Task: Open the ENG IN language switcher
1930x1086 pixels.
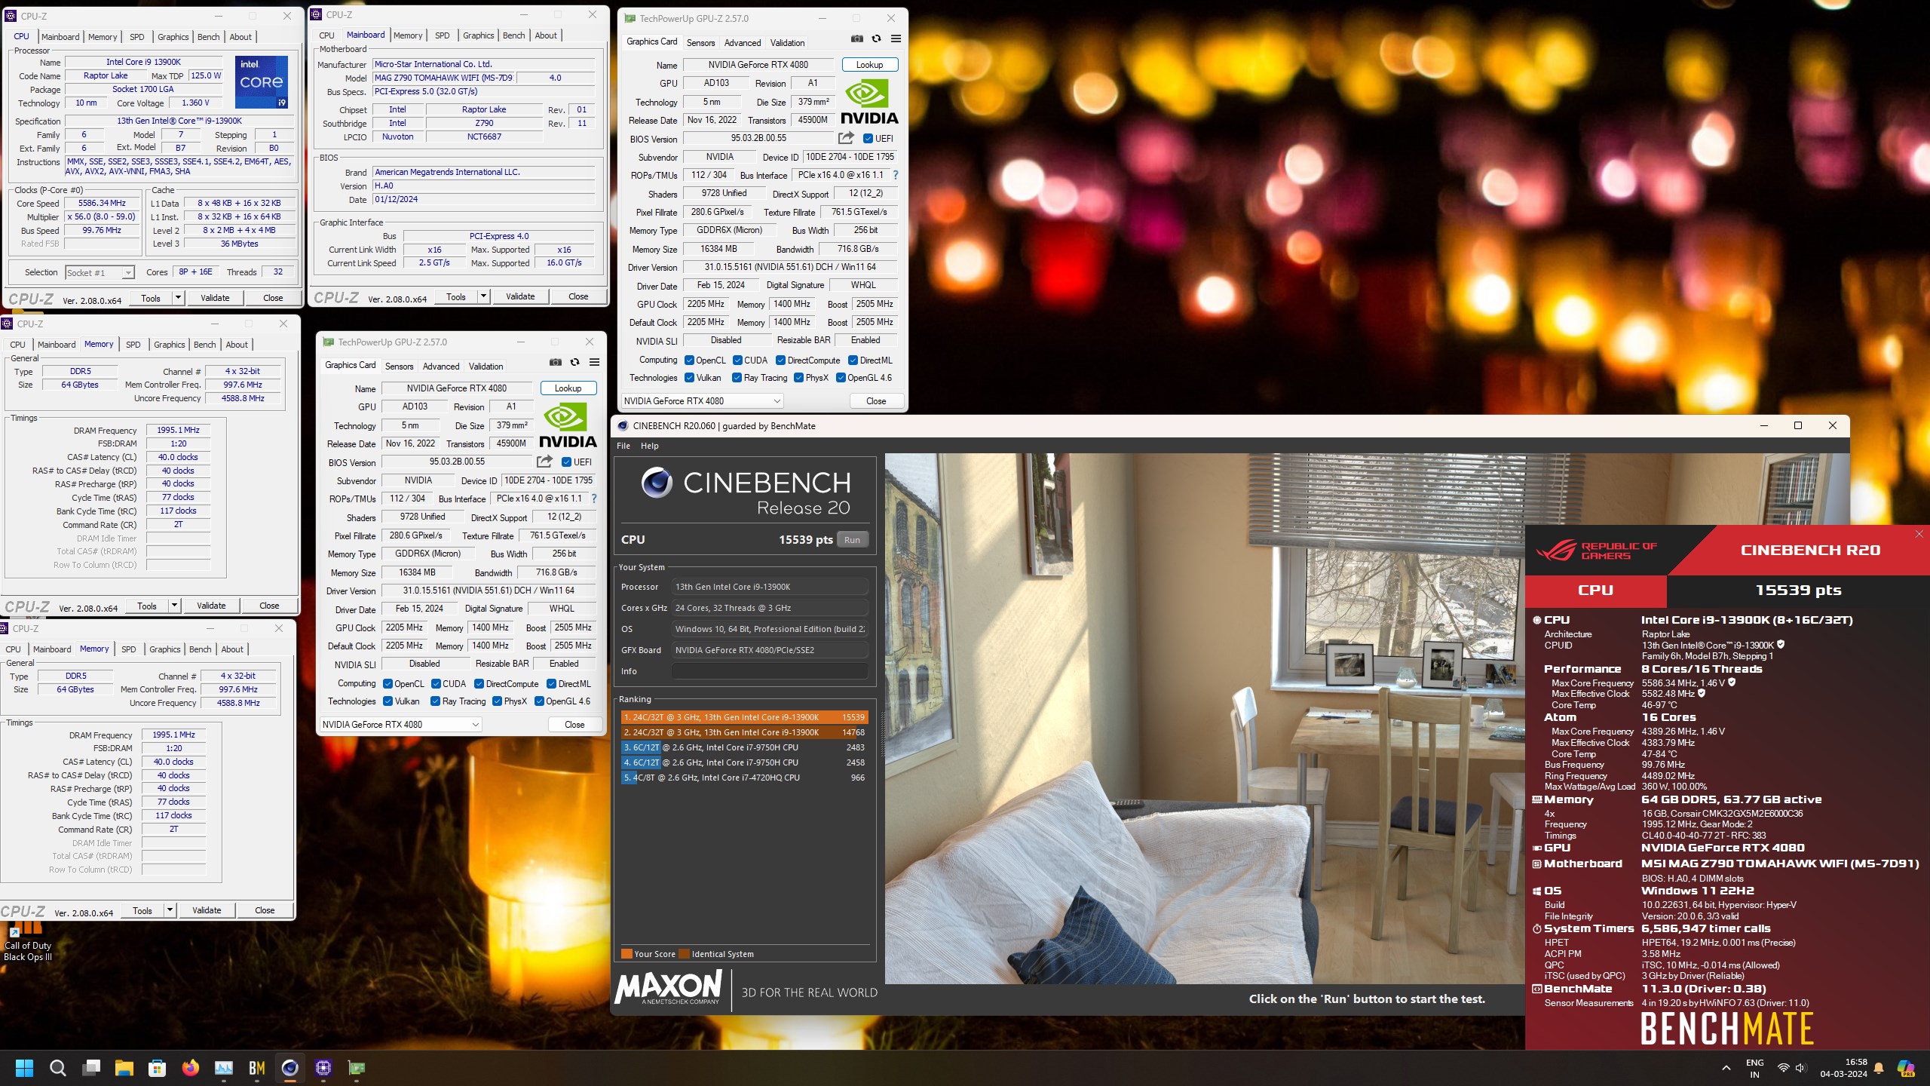Action: tap(1754, 1068)
